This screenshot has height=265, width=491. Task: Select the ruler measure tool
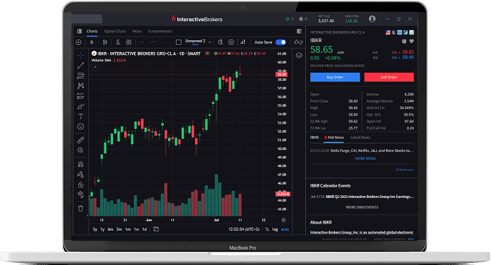point(81,140)
